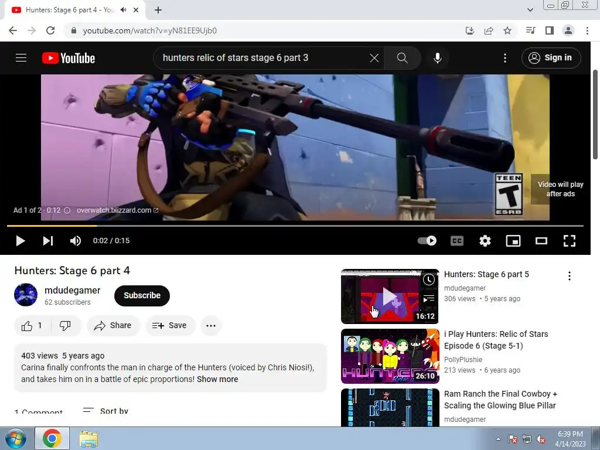Click Chrome in the taskbar
Viewport: 600px width, 450px height.
[x=52, y=438]
